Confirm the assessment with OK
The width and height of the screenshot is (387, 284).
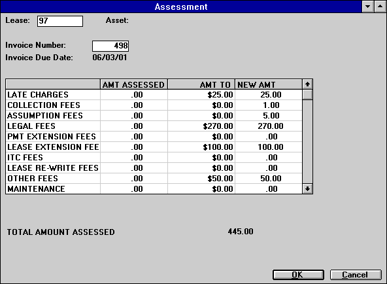pos(298,275)
